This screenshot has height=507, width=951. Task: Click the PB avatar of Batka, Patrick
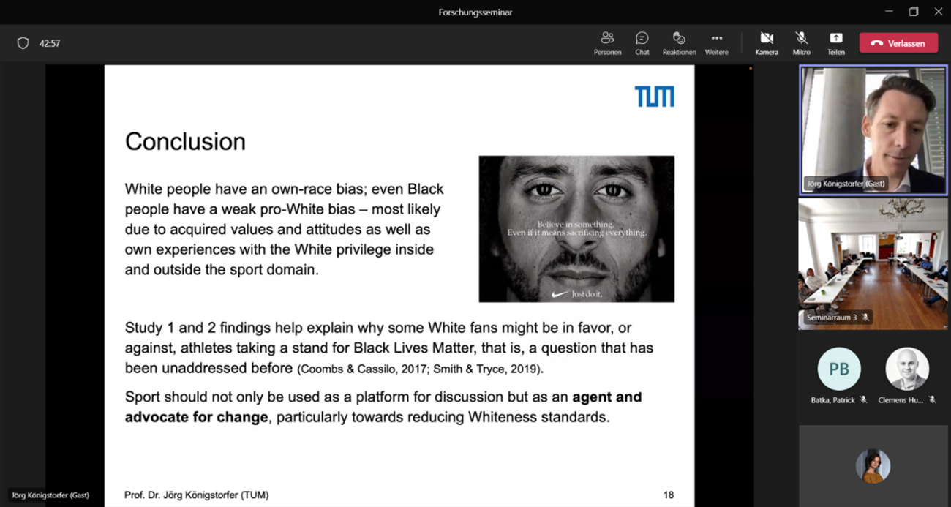coord(838,369)
